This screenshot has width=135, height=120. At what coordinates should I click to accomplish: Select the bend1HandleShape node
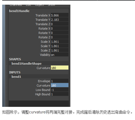26,64
